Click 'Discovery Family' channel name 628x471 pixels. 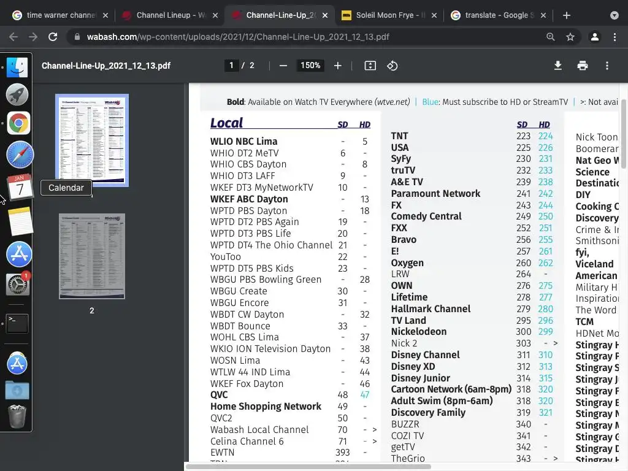pyautogui.click(x=428, y=413)
